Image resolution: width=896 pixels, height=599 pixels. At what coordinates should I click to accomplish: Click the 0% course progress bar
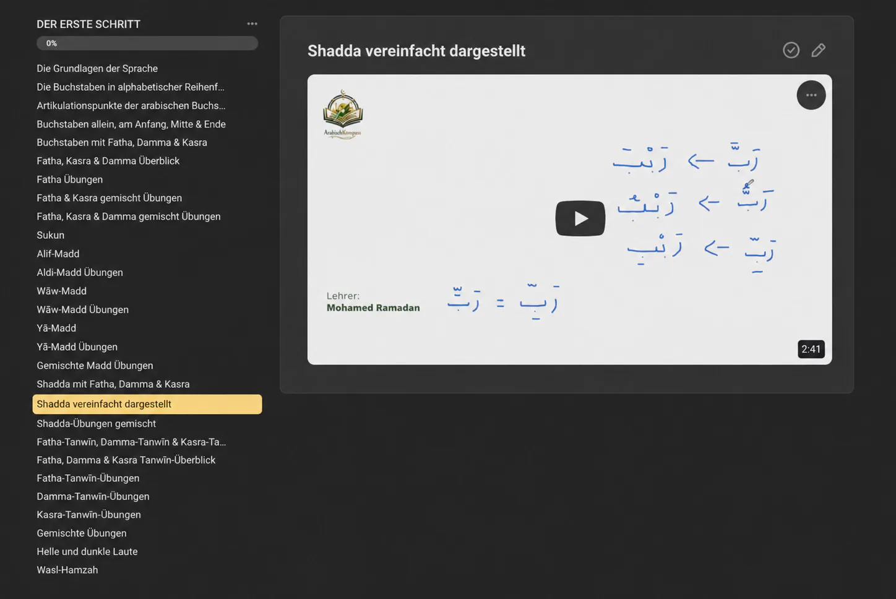pos(147,43)
